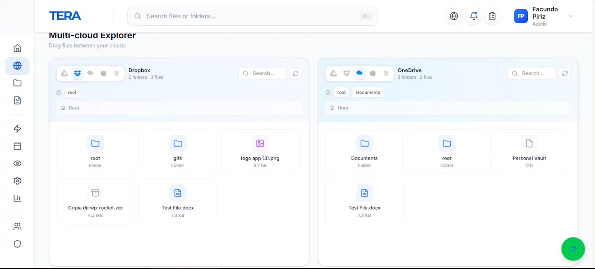Image resolution: width=595 pixels, height=269 pixels.
Task: Click '2 folders · 3 files' summary text
Action: click(146, 77)
